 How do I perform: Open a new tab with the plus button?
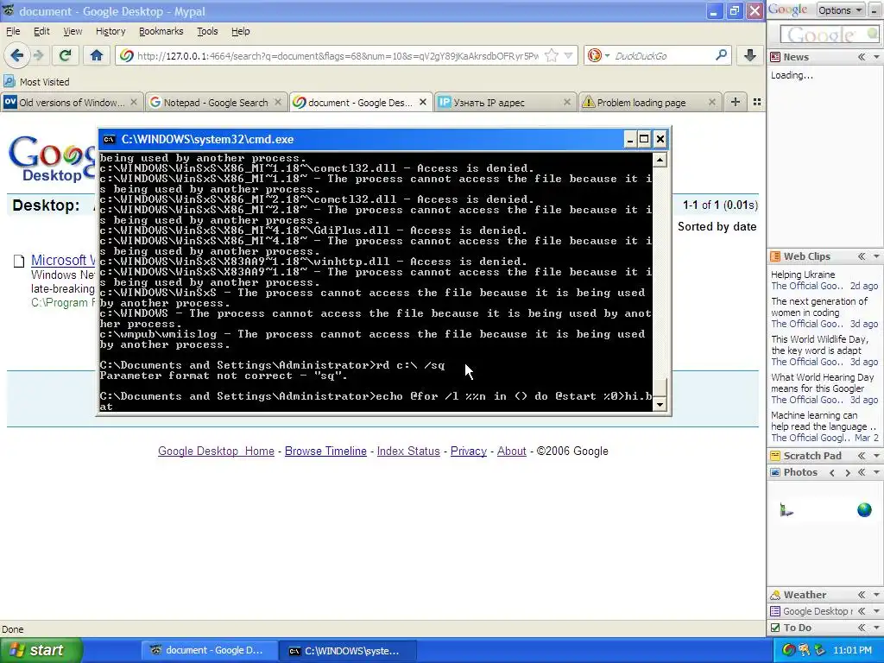coord(736,102)
